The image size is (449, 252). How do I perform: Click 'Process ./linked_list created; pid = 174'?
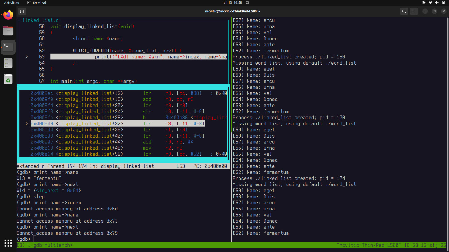pos(289,178)
